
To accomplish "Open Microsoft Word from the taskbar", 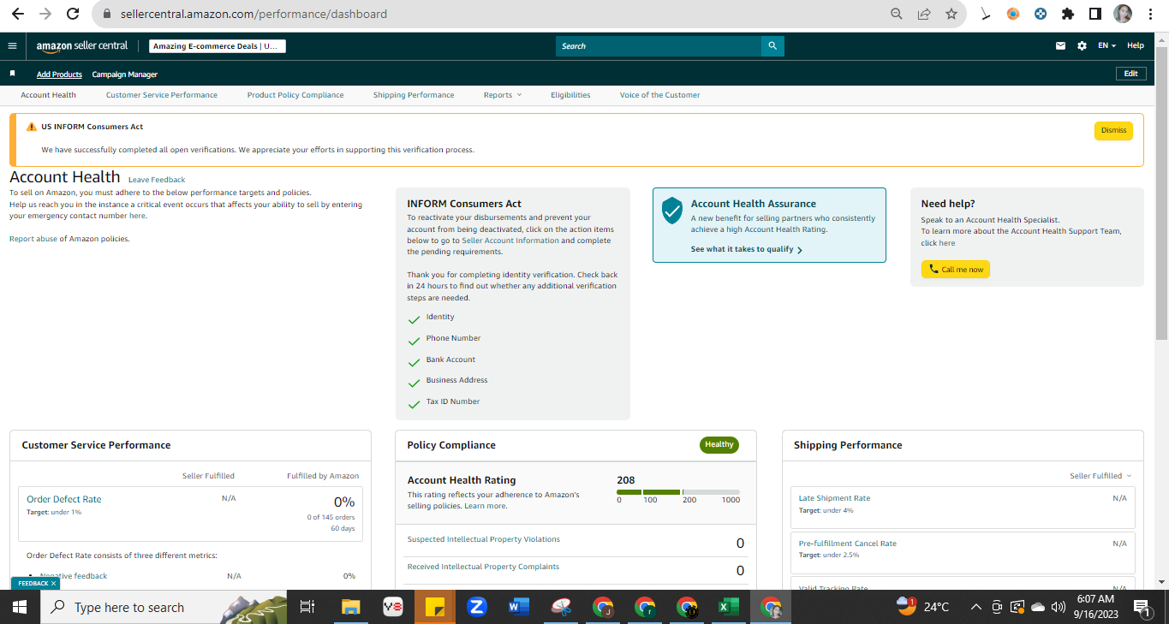I will pos(519,607).
